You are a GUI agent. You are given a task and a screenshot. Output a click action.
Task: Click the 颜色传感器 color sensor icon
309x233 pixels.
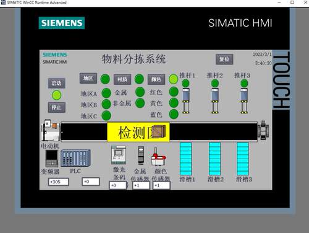pos(159,157)
